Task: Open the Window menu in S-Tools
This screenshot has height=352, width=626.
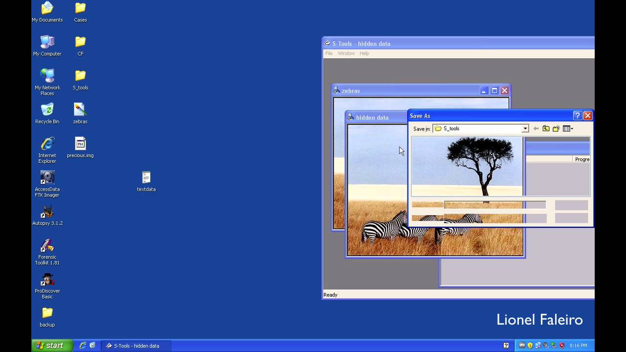Action: 346,53
